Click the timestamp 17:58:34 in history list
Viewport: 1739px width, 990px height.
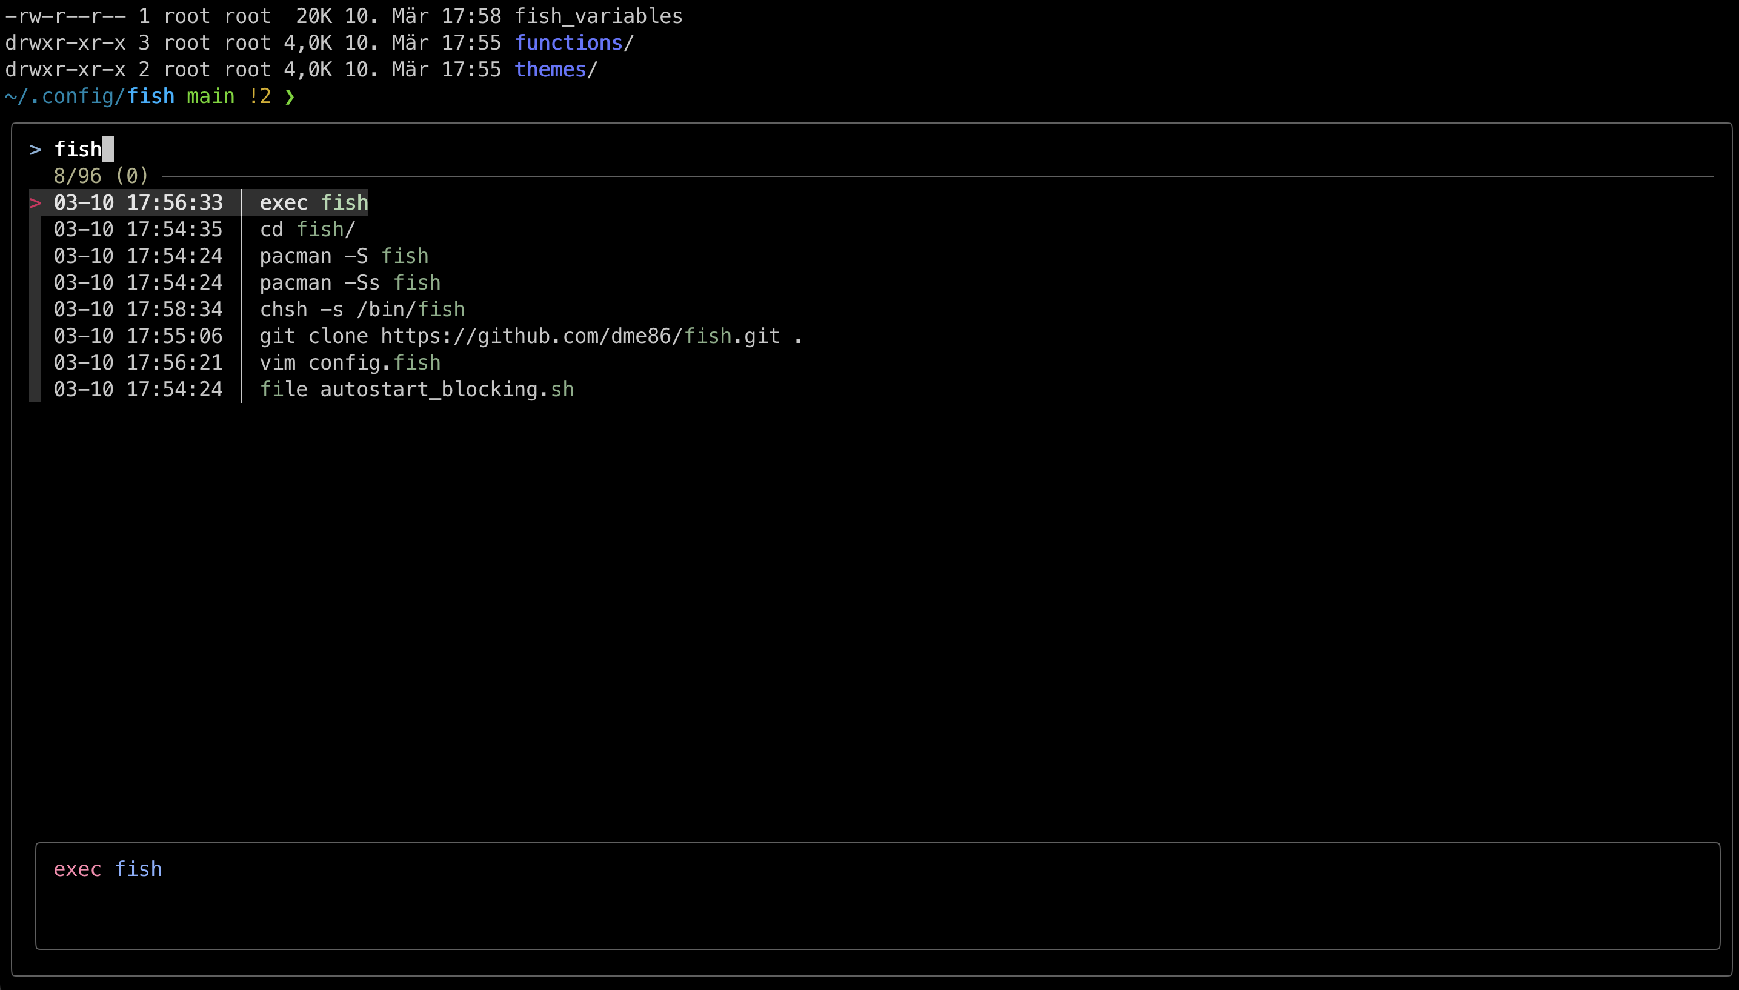pos(174,310)
